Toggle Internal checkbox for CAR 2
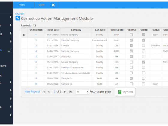 [131, 40]
